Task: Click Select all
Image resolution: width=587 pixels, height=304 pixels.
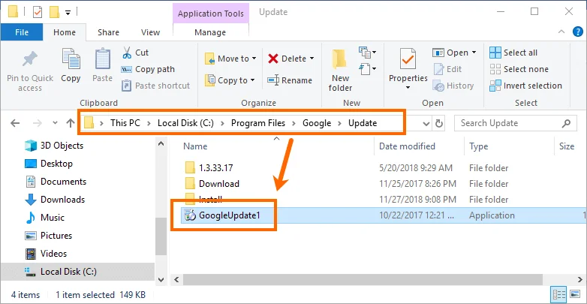Action: (513, 53)
